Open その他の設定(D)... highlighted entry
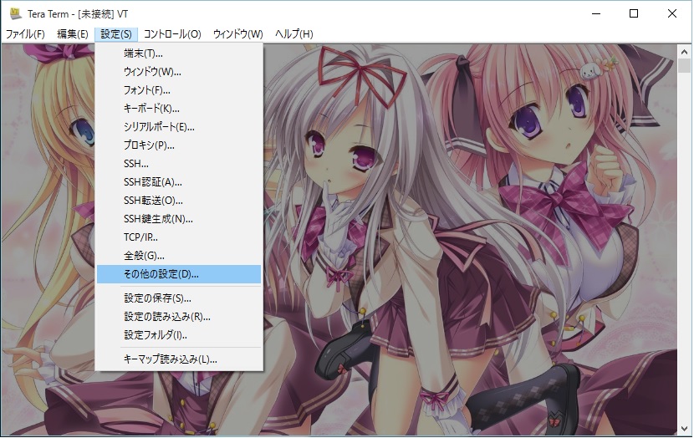 [x=179, y=274]
